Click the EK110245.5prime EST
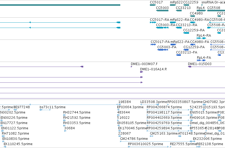Screen dimensions: 225x148 [5, 147]
